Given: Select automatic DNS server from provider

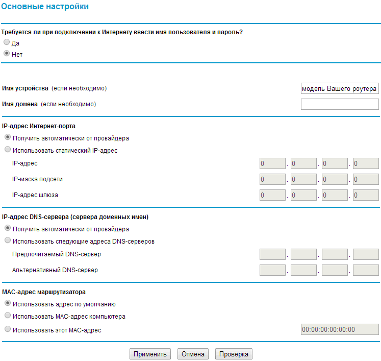Looking at the screenshot, I should pos(8,228).
